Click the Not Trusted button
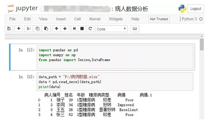This screenshot has width=206, height=120. pyautogui.click(x=159, y=19)
